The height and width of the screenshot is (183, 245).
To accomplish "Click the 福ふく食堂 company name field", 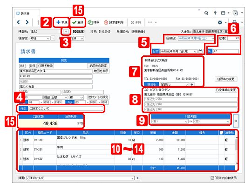I will [55, 87].
